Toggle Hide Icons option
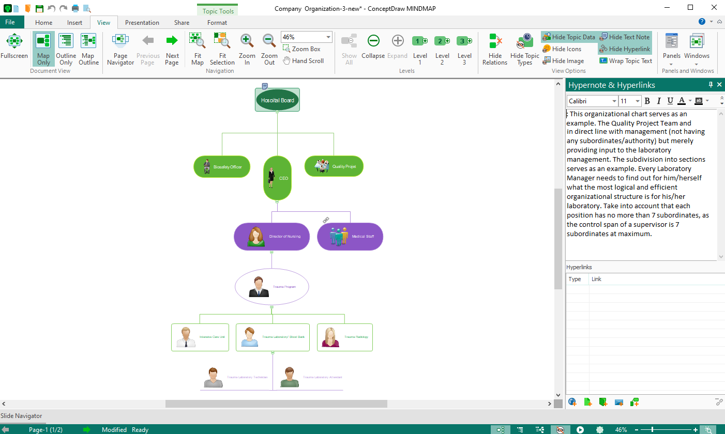Screen dimensions: 725x434 coord(562,49)
